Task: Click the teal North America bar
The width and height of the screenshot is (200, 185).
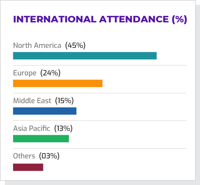Action: [x=85, y=56]
